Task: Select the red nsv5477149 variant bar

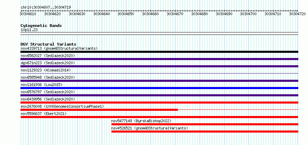Action: 205,124
